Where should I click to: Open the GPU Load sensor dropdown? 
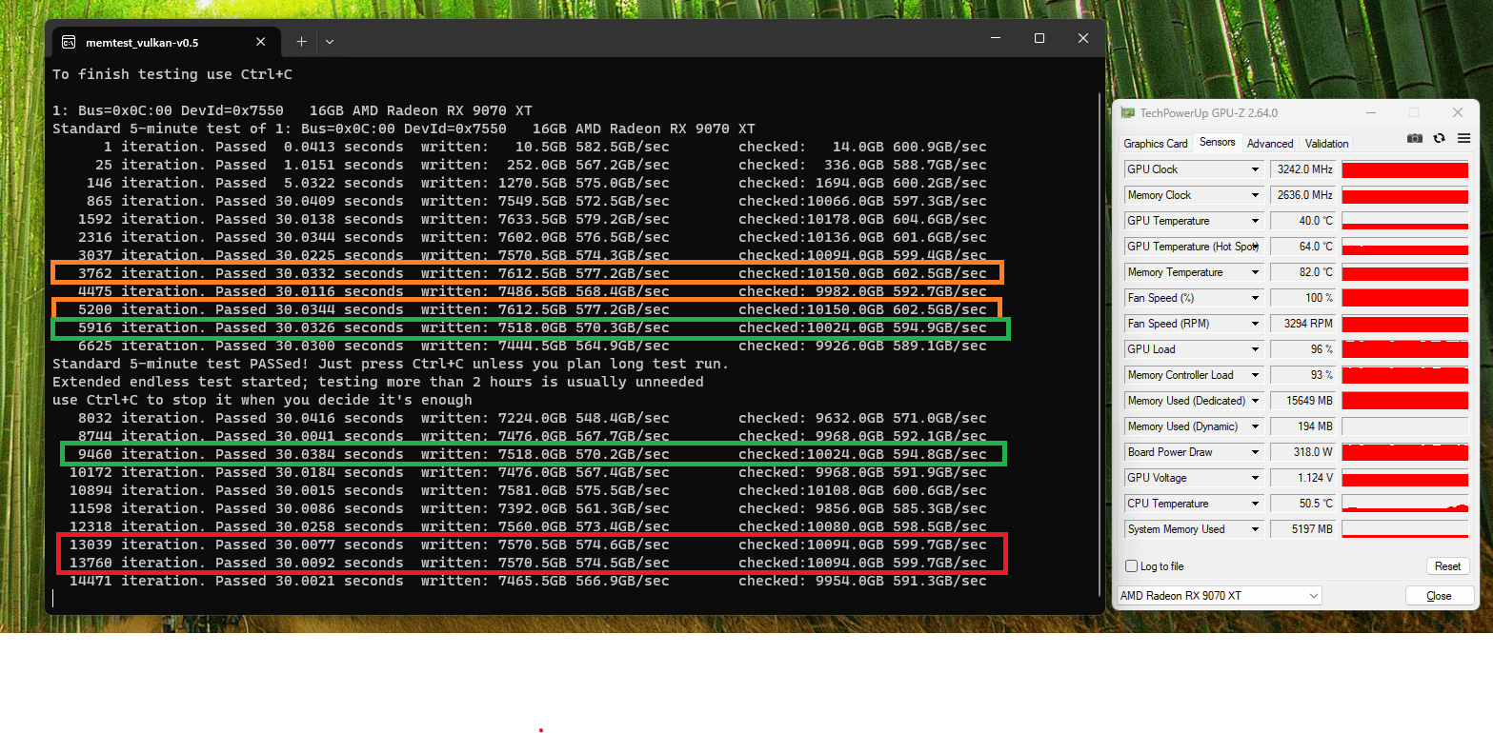click(1256, 349)
